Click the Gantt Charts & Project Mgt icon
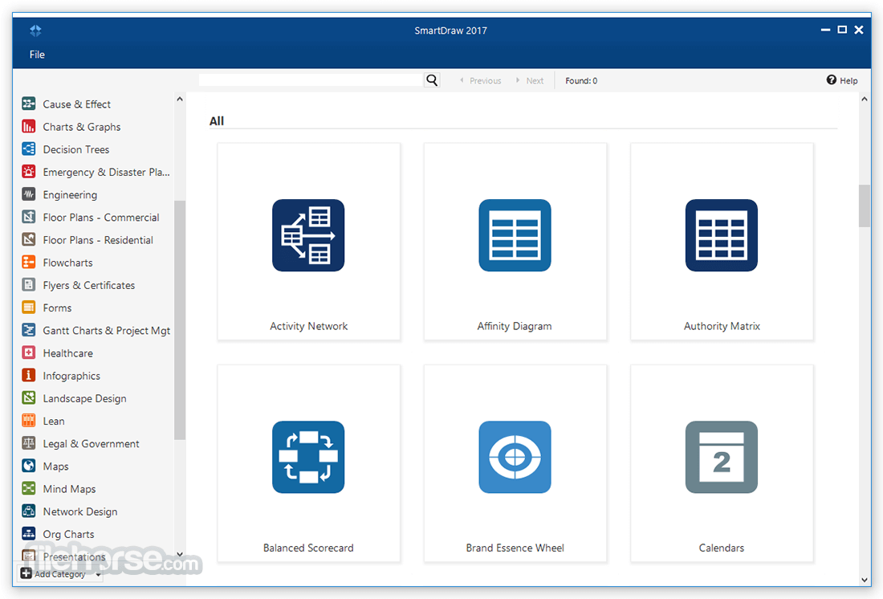883x599 pixels. click(x=29, y=330)
